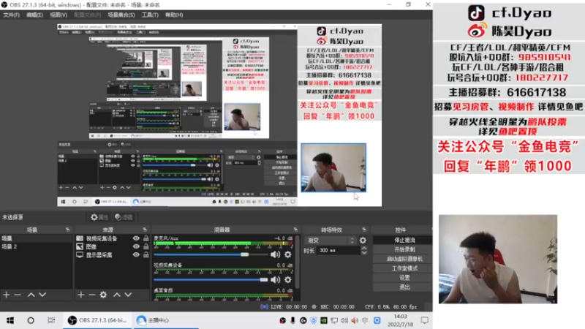Open the 场景集合(S) menu

click(121, 15)
